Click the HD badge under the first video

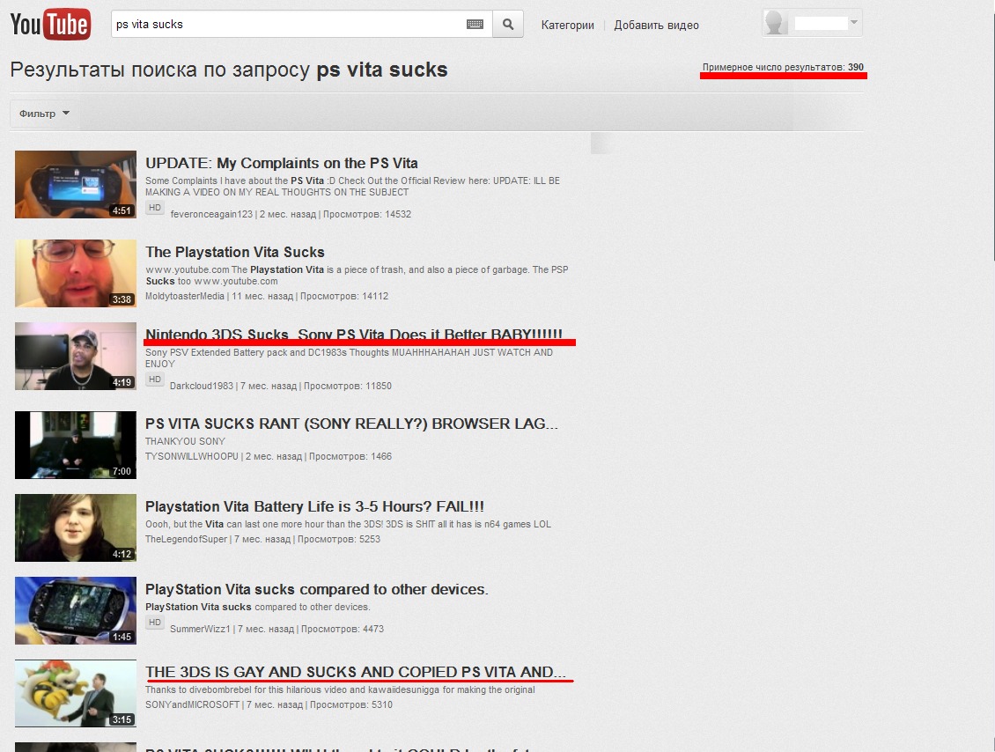[155, 208]
